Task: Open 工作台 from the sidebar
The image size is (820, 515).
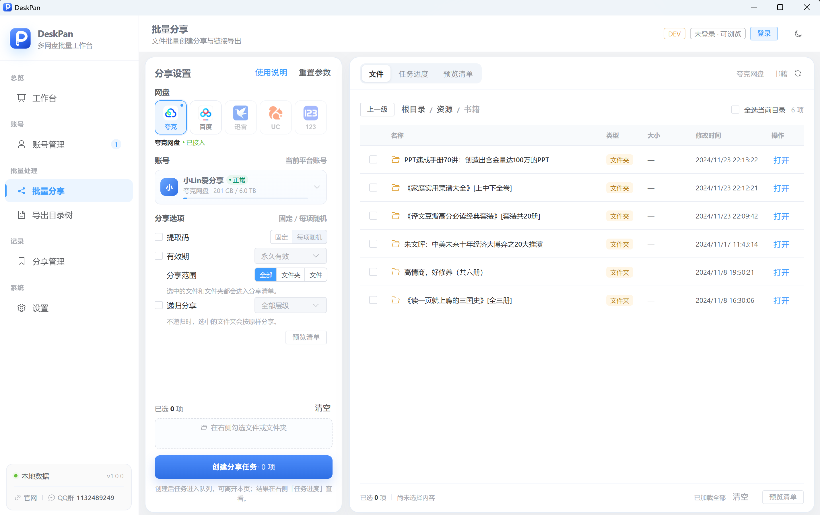Action: (x=69, y=98)
